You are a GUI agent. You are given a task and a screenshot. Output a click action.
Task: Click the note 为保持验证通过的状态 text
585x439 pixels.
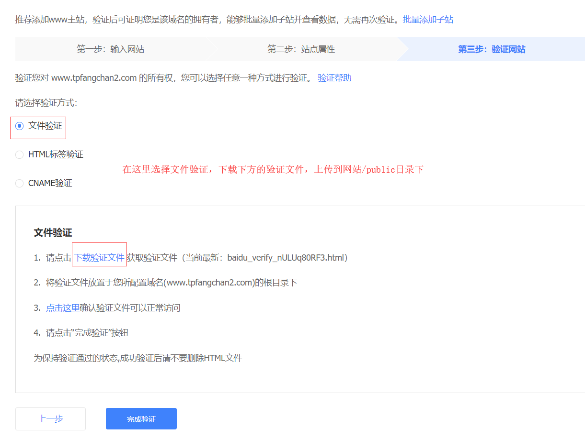click(138, 358)
